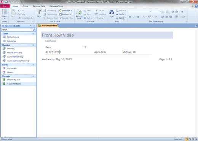Click the Replace button
198x141 pixels.
click(121, 11)
